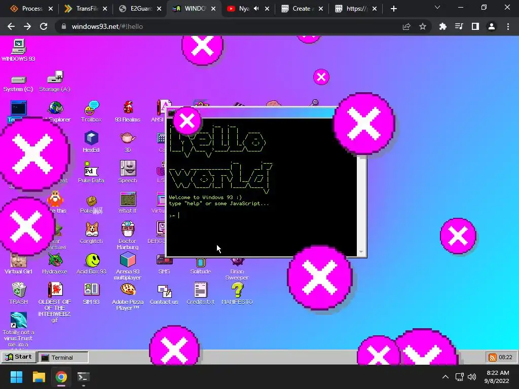The width and height of the screenshot is (519, 389).
Task: Share this page icon
Action: click(x=406, y=26)
